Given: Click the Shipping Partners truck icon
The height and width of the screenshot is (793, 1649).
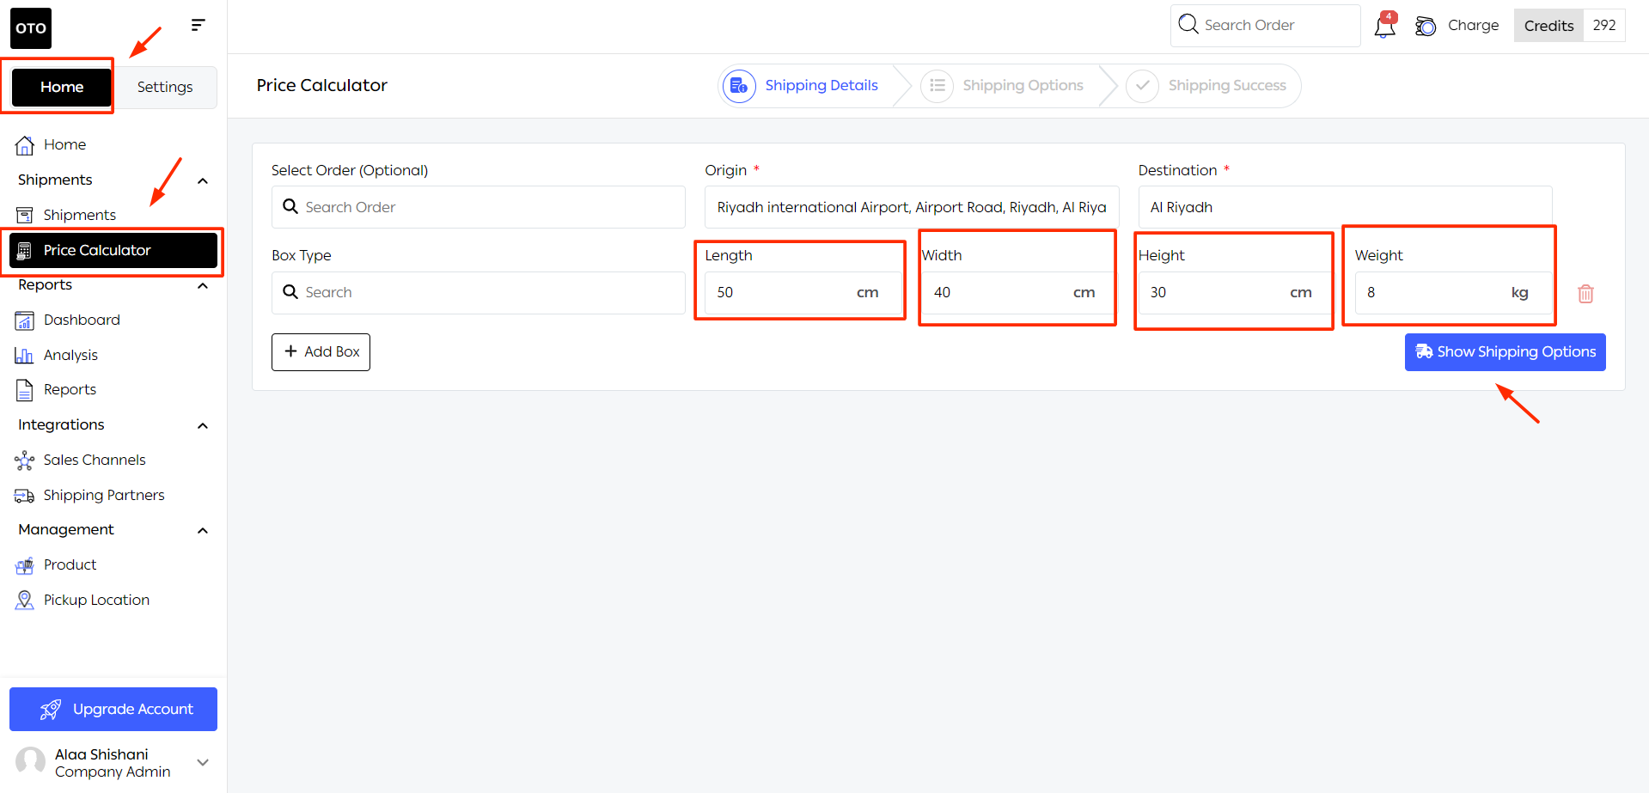Looking at the screenshot, I should [25, 496].
